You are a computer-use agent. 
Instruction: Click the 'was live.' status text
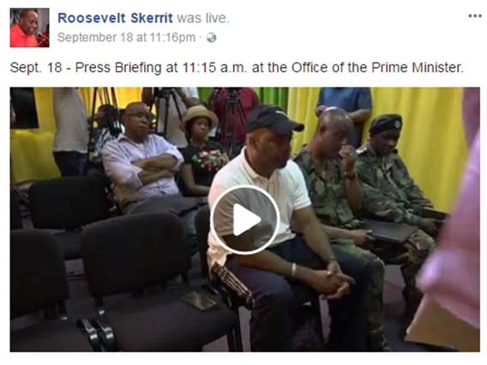[203, 18]
